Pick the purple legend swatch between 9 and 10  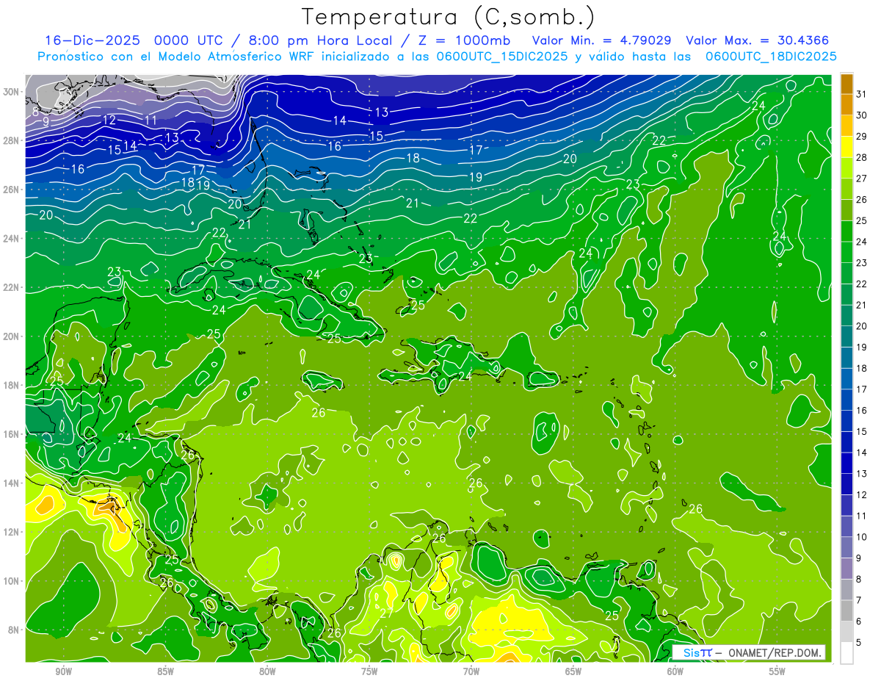846,547
